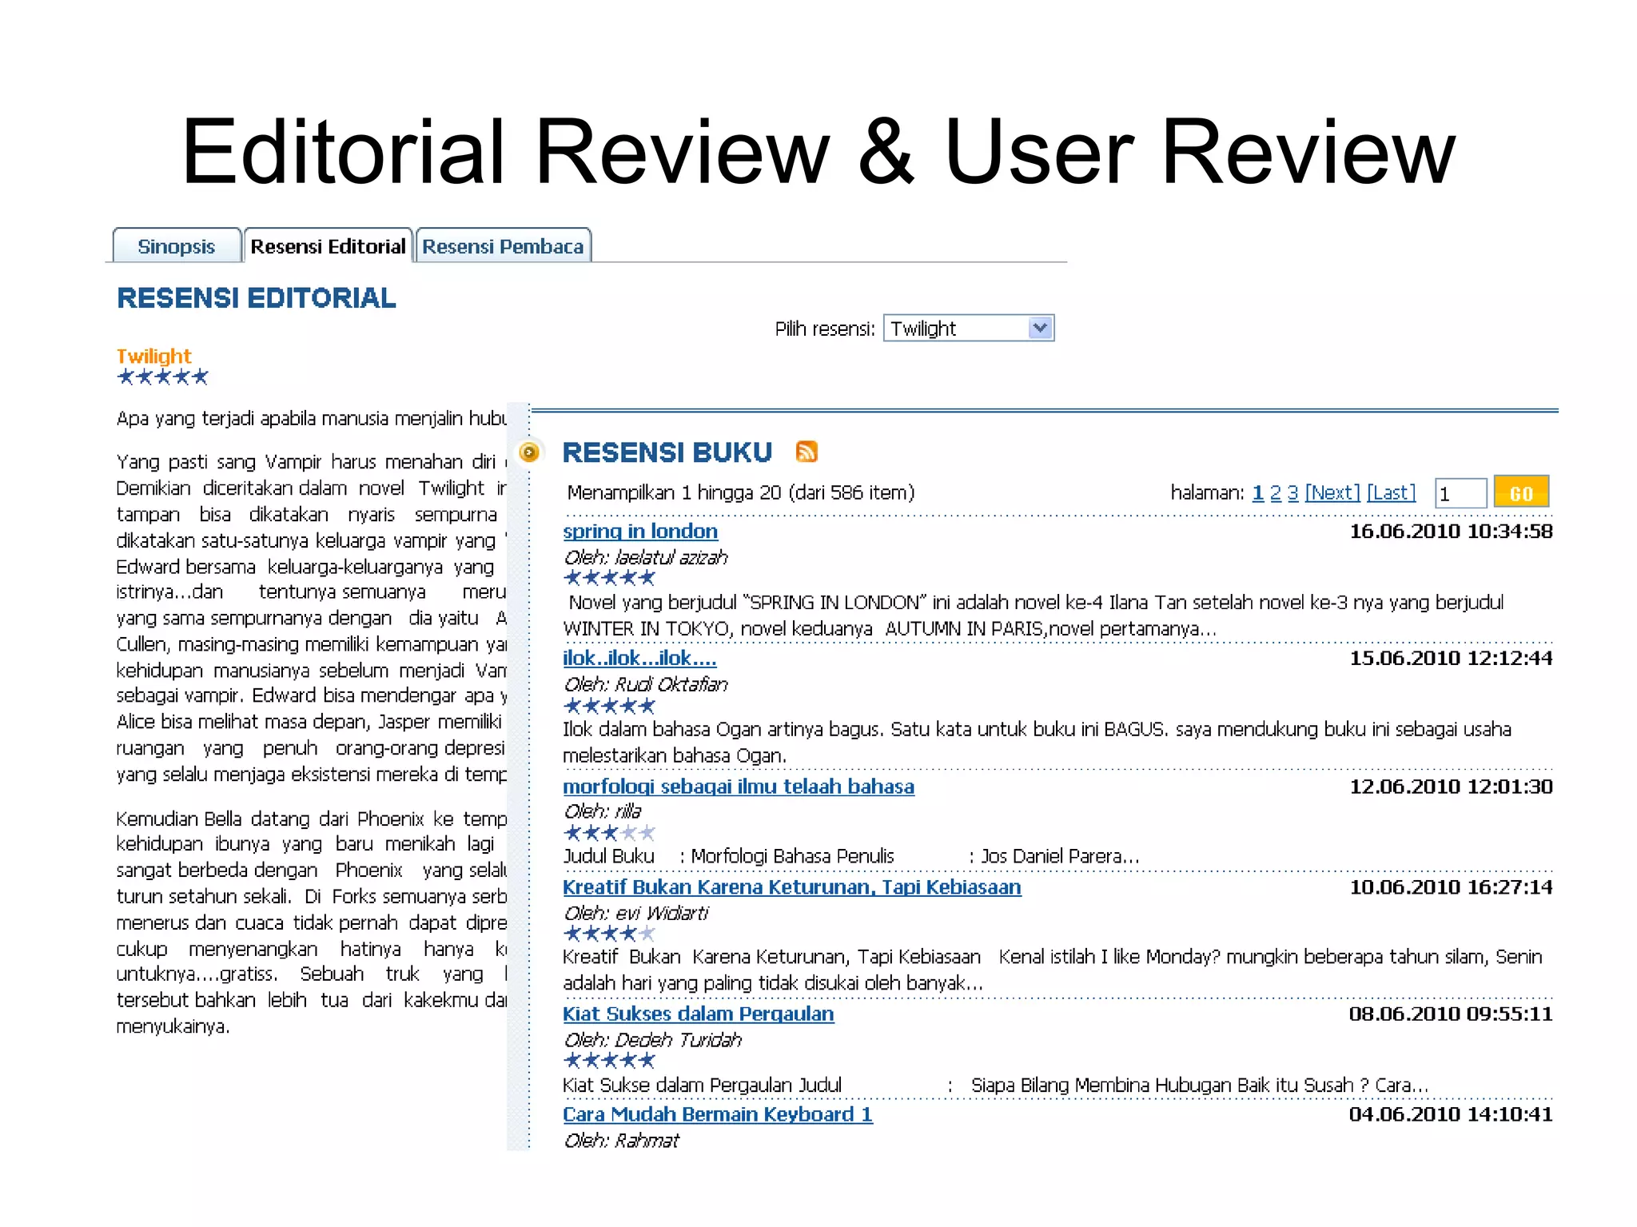
Task: Open the Resensi Pembaca tab
Action: (x=504, y=246)
